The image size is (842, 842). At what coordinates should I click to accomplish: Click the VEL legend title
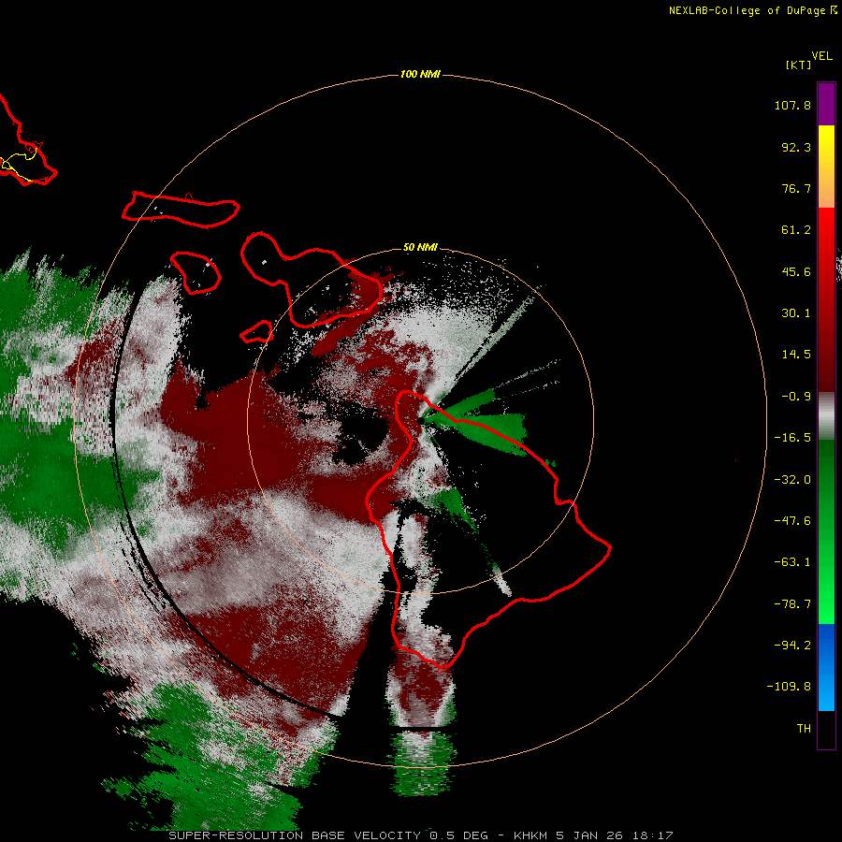(x=821, y=56)
